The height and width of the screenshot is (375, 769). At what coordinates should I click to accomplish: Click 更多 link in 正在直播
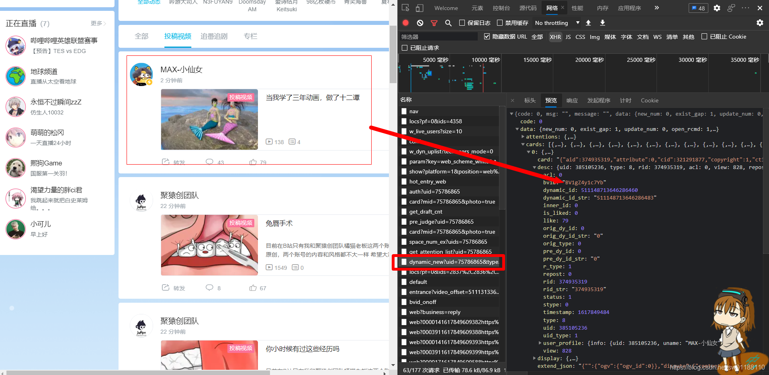coord(98,23)
